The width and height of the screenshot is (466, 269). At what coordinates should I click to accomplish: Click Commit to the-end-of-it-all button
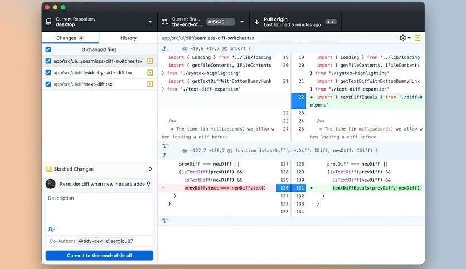[99, 256]
